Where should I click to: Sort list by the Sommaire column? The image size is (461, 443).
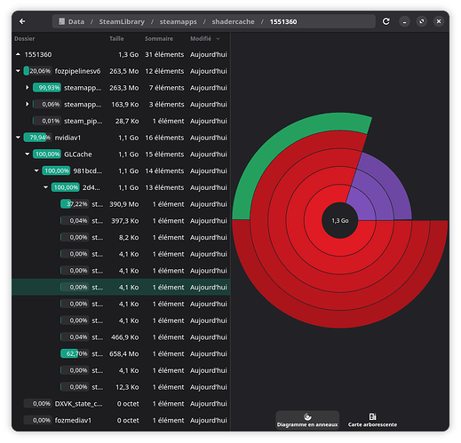pyautogui.click(x=159, y=38)
